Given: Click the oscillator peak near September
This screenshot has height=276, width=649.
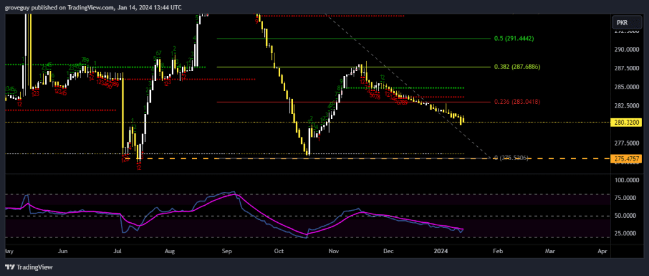Looking at the screenshot, I should [x=233, y=192].
